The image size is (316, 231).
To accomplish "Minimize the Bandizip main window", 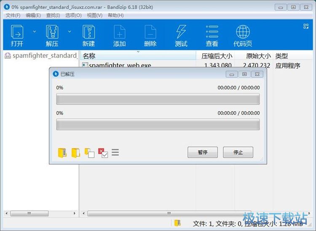I will point(281,7).
